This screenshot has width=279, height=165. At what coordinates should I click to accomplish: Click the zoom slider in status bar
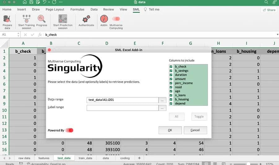pyautogui.click(x=248, y=164)
